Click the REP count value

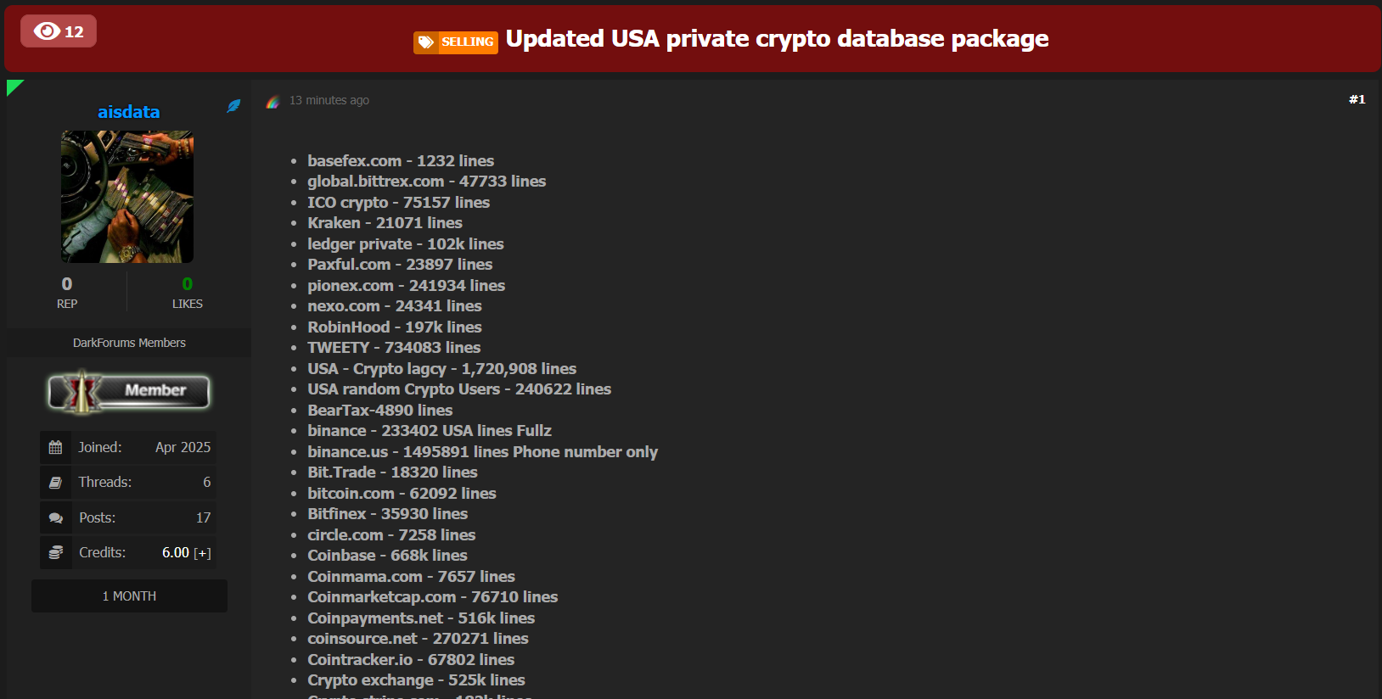[67, 284]
